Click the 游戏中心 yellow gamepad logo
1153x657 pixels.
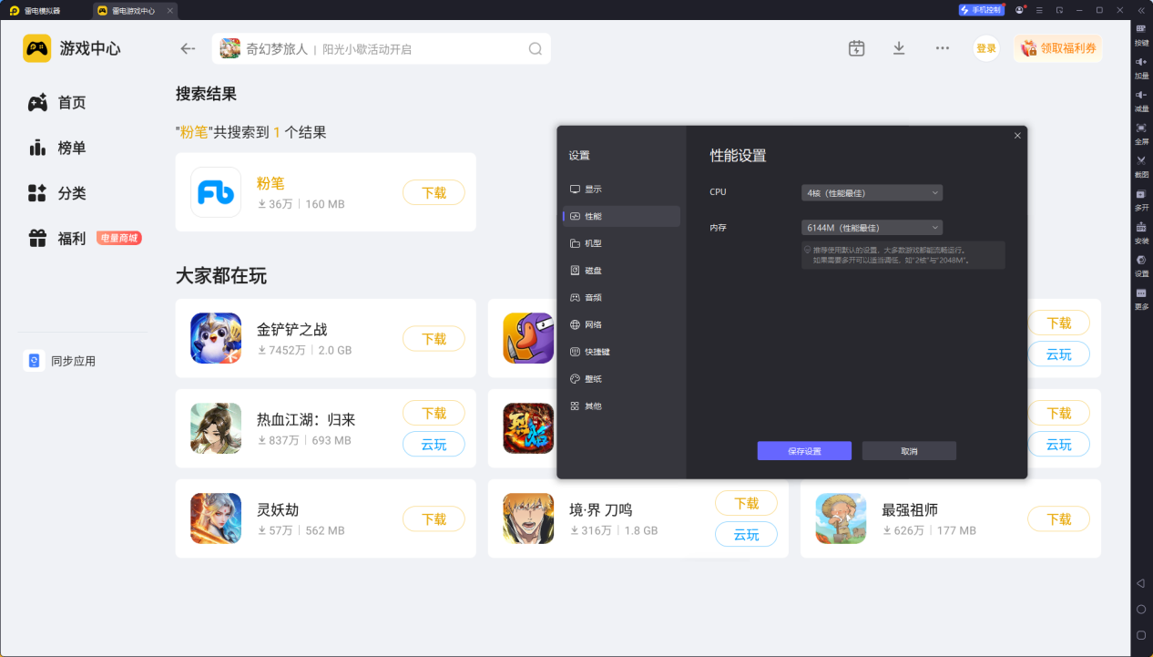37,48
